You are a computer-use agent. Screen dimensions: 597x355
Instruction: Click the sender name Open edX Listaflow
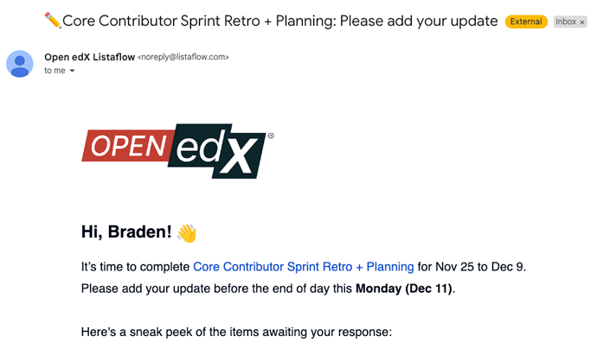coord(89,57)
